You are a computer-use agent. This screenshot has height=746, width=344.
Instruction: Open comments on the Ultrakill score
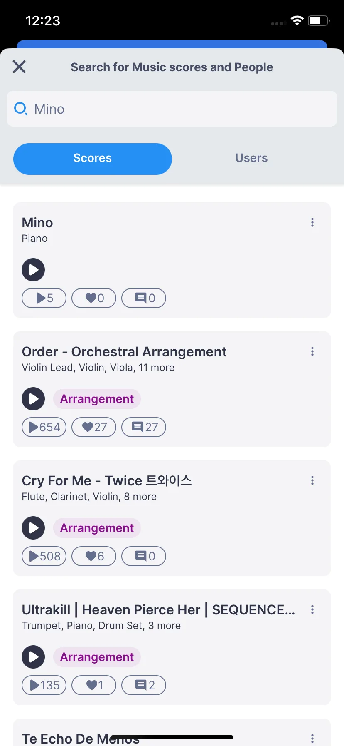click(x=144, y=685)
